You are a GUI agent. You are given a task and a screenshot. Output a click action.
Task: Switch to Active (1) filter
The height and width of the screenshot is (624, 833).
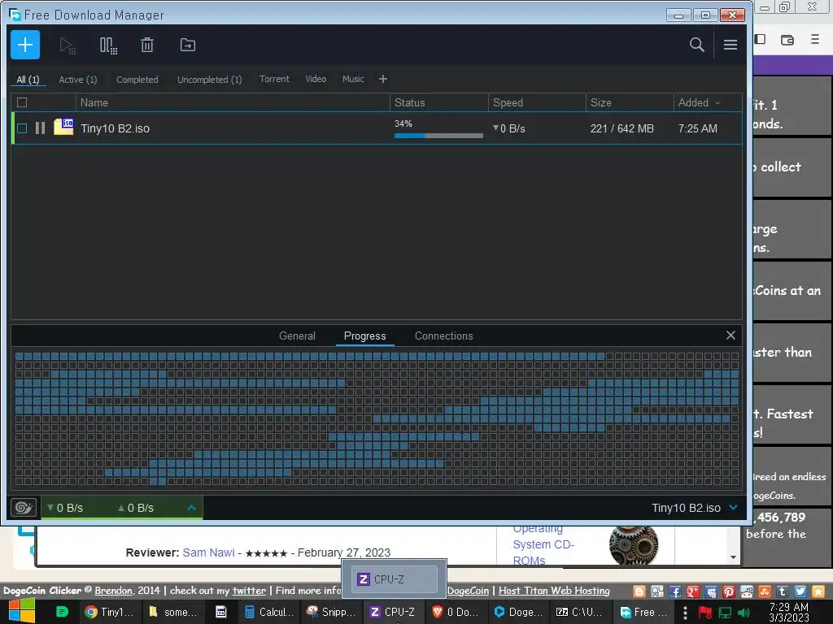[77, 80]
